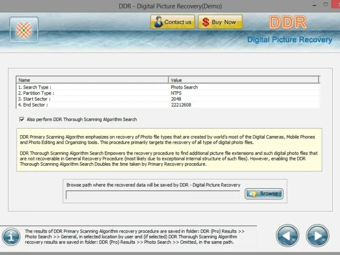The image size is (340, 255).
Task: Click the 'Digital Picture Recovery' header title
Action: pos(290,40)
